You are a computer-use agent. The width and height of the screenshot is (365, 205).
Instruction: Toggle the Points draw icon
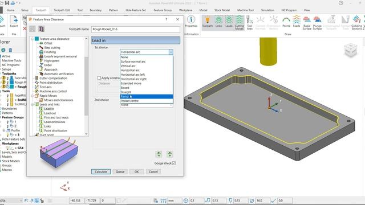point(286,22)
